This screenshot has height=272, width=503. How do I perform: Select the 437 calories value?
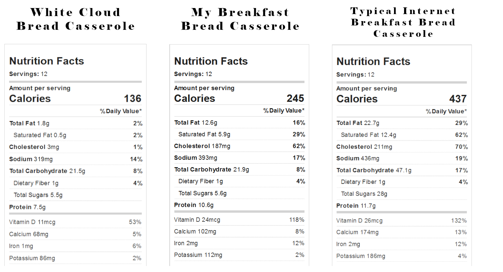[x=458, y=99]
